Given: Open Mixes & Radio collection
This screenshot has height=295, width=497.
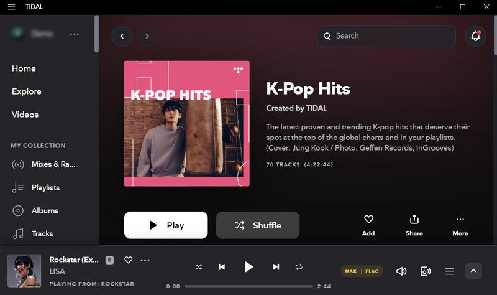Looking at the screenshot, I should (x=43, y=164).
